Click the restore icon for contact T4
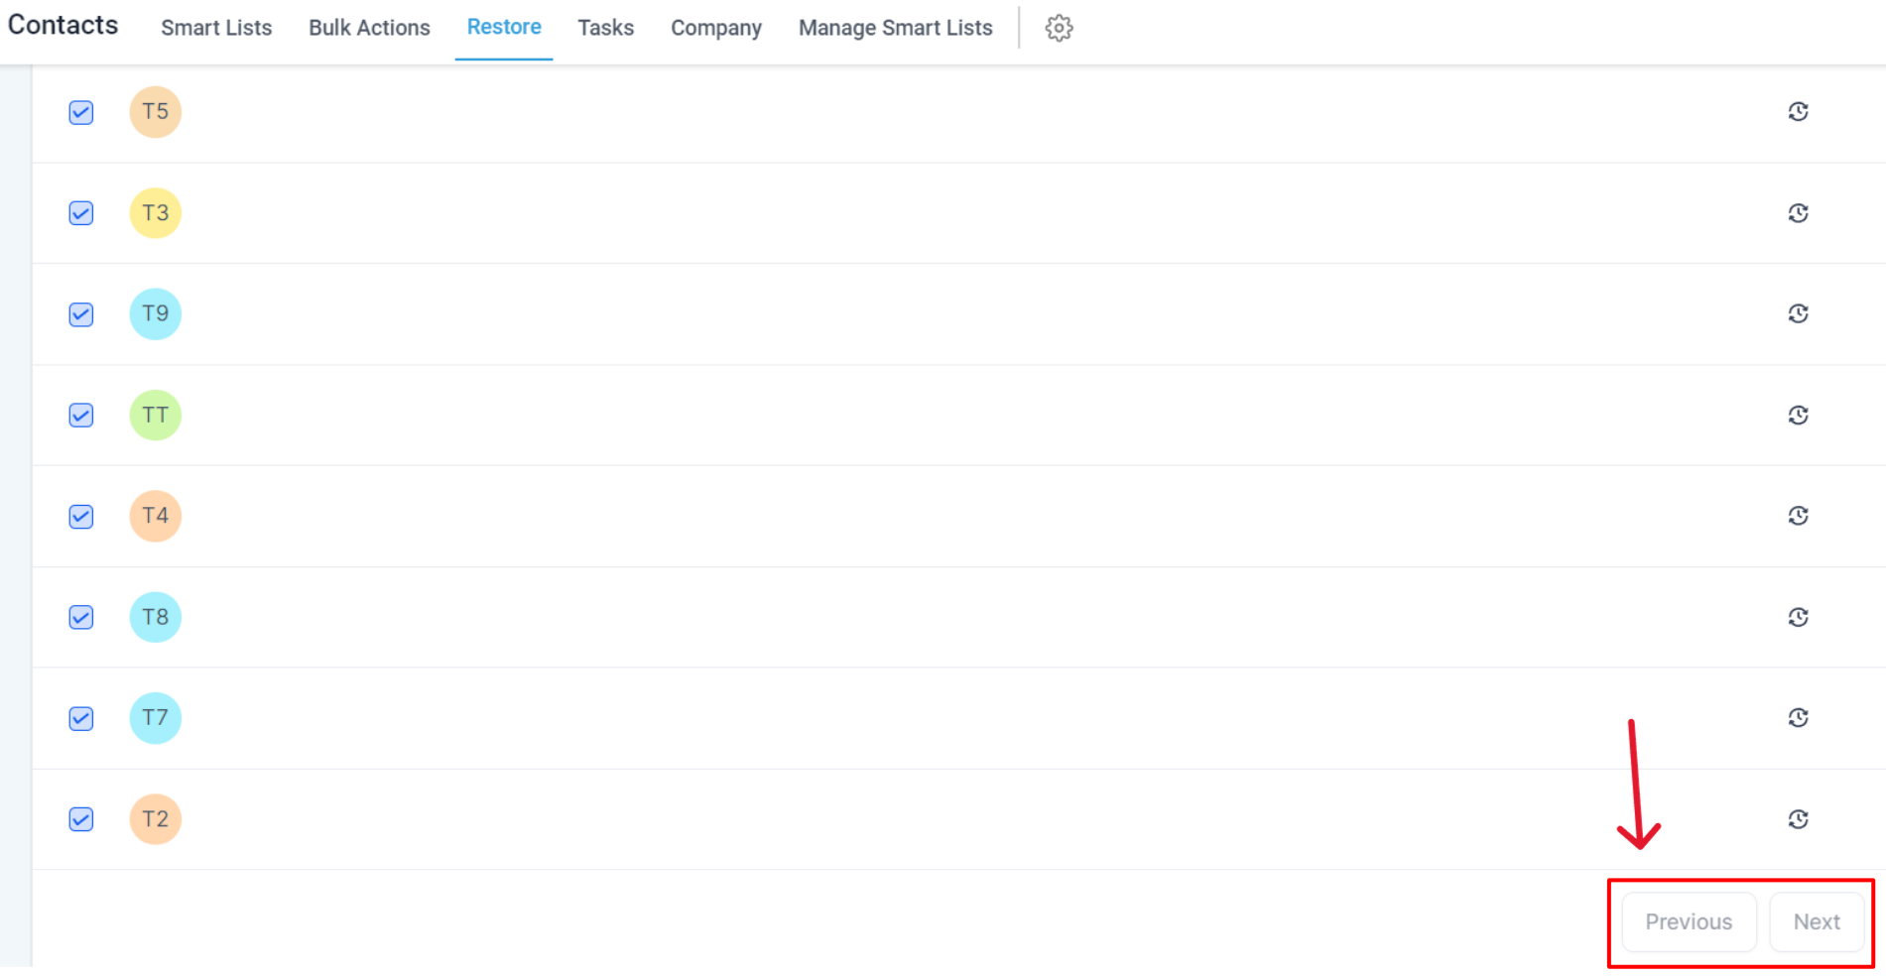 pyautogui.click(x=1798, y=516)
